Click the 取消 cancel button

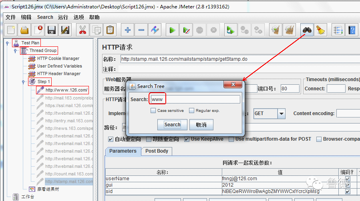(201, 125)
